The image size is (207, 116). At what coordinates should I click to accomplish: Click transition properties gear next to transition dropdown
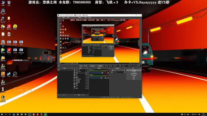pos(124,70)
